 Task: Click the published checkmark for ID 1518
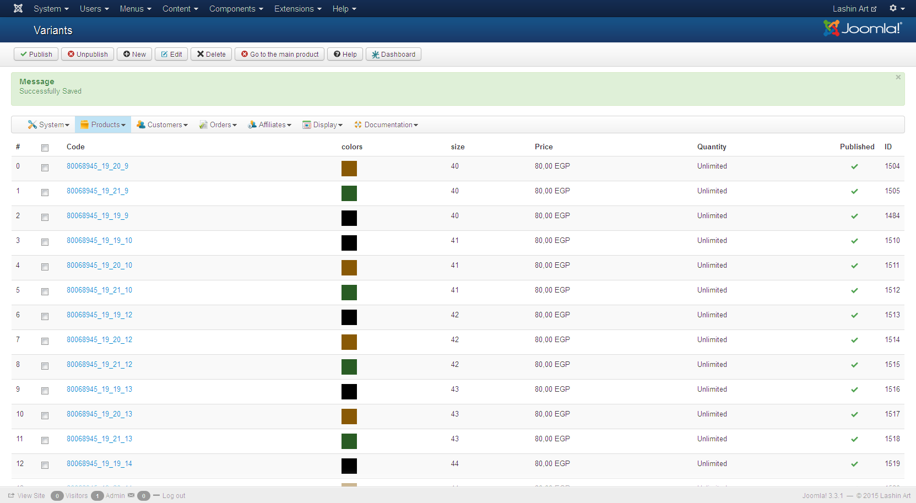point(854,439)
